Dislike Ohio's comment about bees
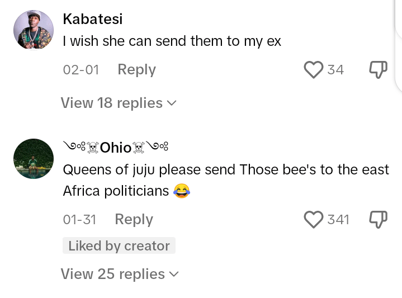 click(x=379, y=220)
